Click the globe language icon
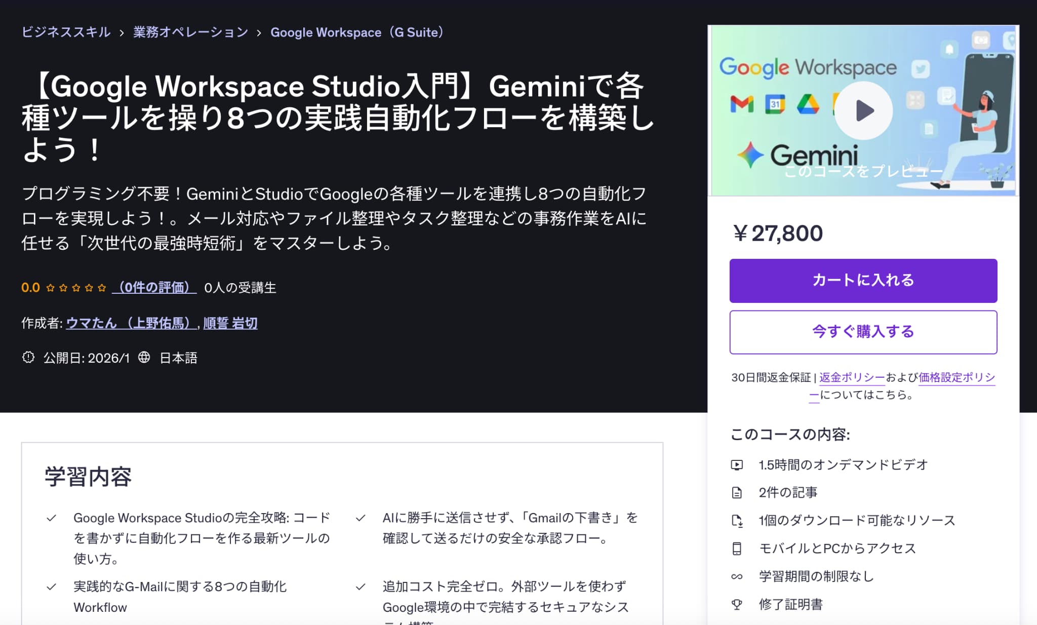The width and height of the screenshot is (1037, 625). (x=144, y=358)
